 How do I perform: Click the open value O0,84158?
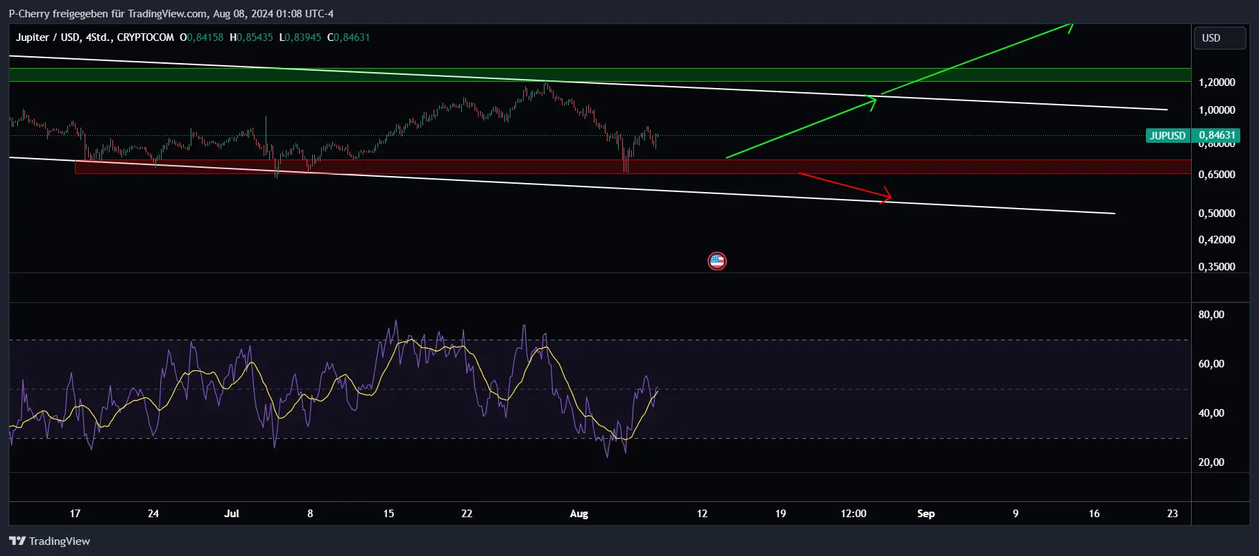[x=201, y=37]
